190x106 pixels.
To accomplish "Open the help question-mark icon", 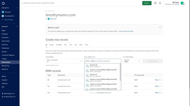I will click(x=155, y=3).
